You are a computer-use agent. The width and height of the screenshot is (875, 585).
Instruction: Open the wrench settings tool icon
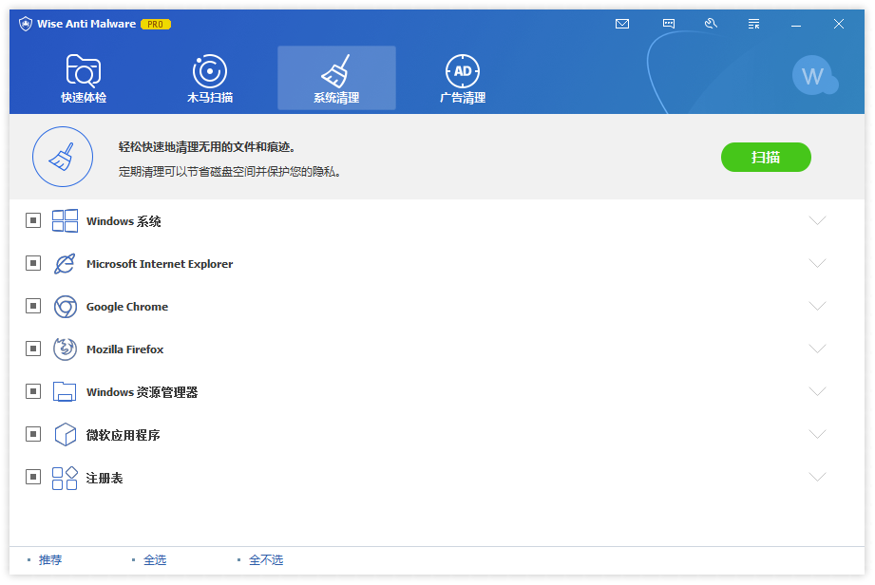click(x=711, y=24)
